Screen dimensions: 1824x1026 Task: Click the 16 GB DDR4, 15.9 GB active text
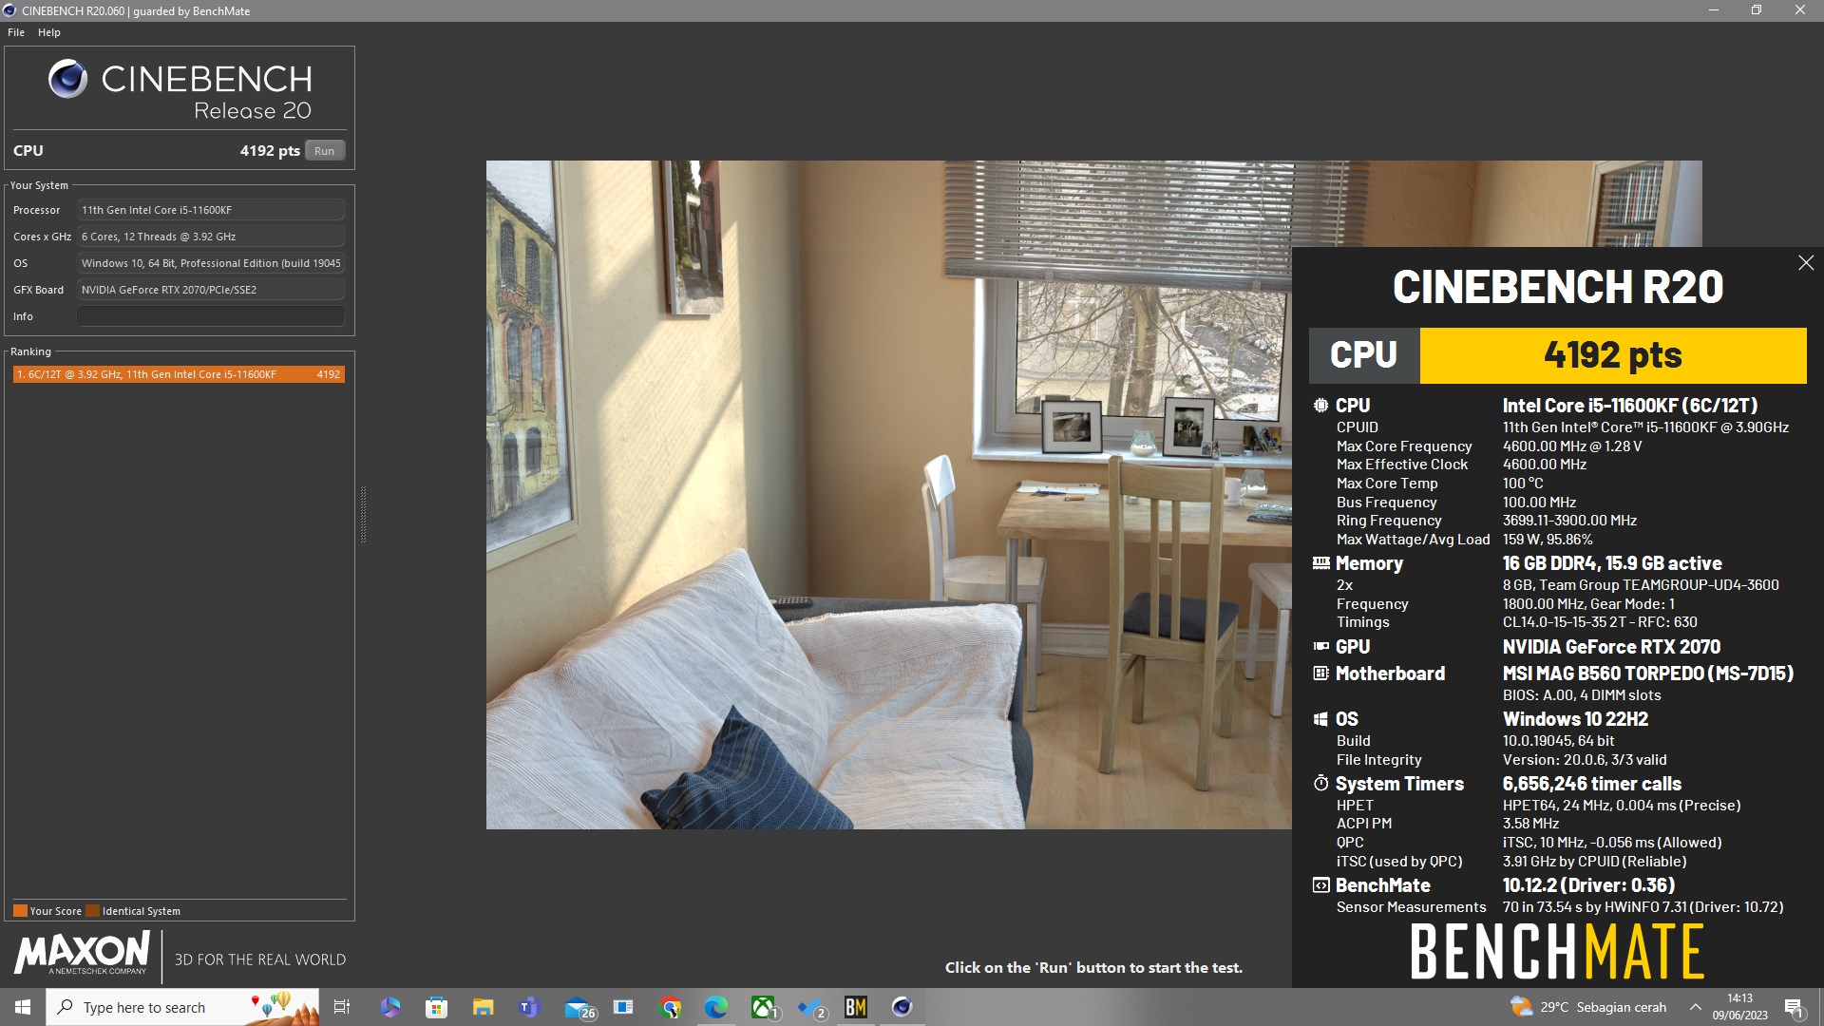pyautogui.click(x=1612, y=563)
